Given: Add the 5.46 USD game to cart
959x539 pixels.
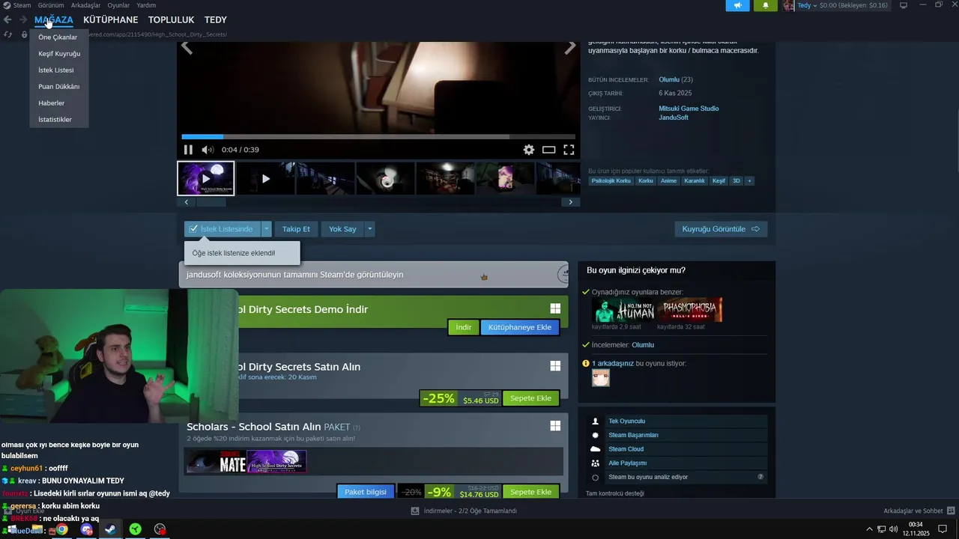Looking at the screenshot, I should tap(530, 398).
